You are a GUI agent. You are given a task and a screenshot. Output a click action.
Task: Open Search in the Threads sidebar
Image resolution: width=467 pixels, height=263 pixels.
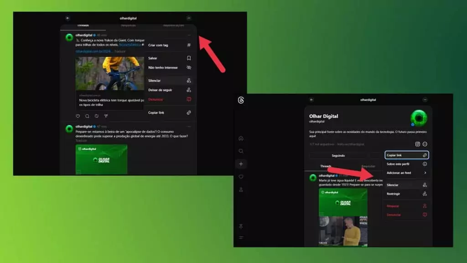(241, 151)
